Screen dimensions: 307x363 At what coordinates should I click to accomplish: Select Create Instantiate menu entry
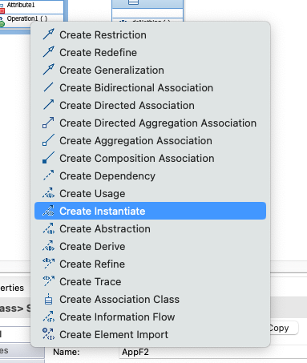point(150,211)
